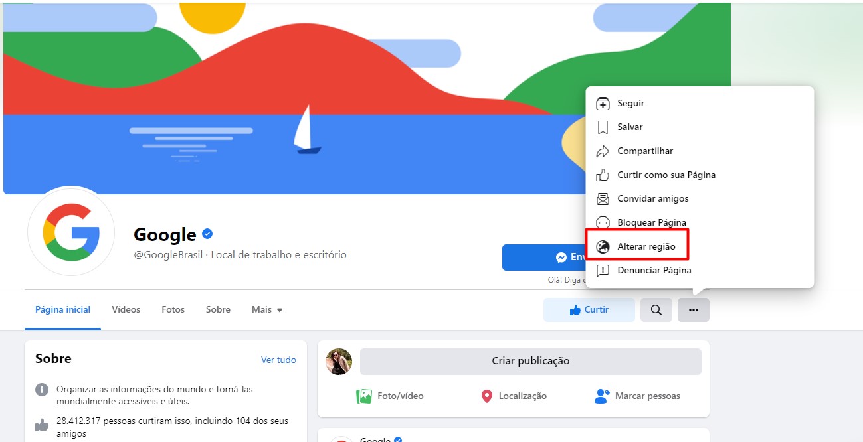
Task: Click the Foto/vídeo green photo icon
Action: tap(364, 396)
